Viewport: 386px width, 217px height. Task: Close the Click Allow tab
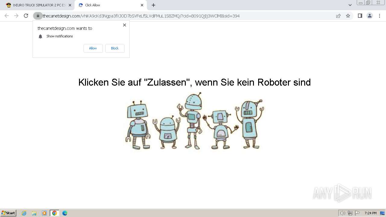pyautogui.click(x=142, y=5)
